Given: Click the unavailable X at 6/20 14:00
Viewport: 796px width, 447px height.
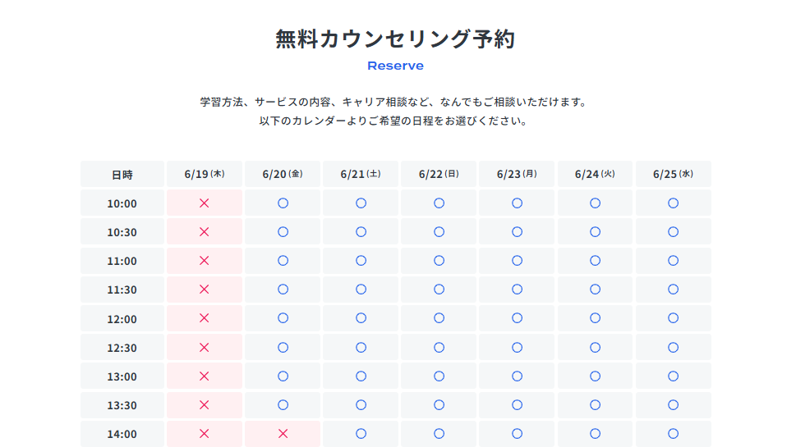Looking at the screenshot, I should [283, 434].
